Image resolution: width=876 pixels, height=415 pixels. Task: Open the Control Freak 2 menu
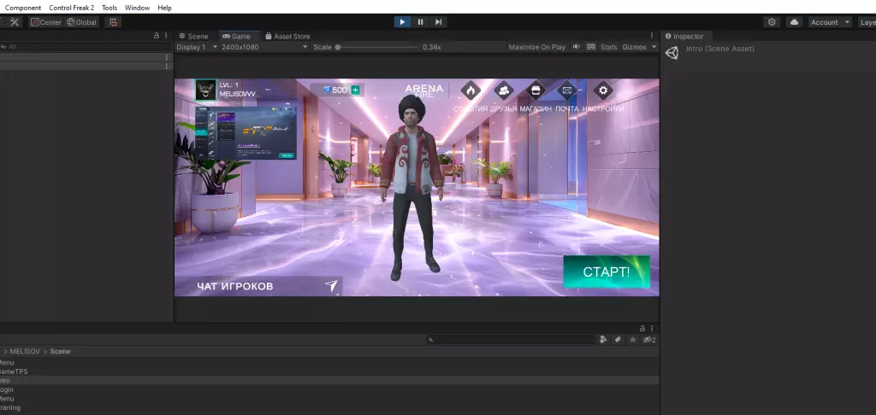click(x=71, y=8)
